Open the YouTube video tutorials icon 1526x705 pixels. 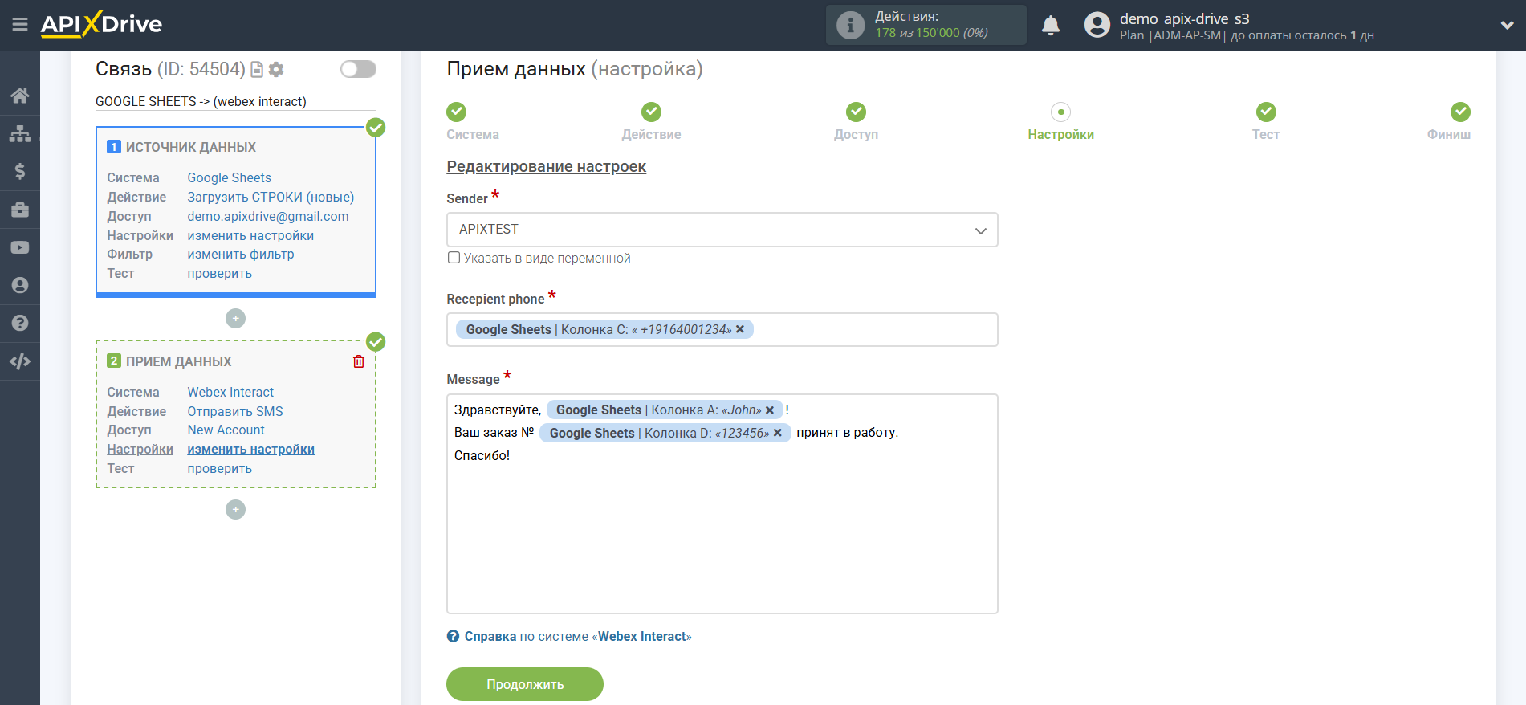coord(20,247)
